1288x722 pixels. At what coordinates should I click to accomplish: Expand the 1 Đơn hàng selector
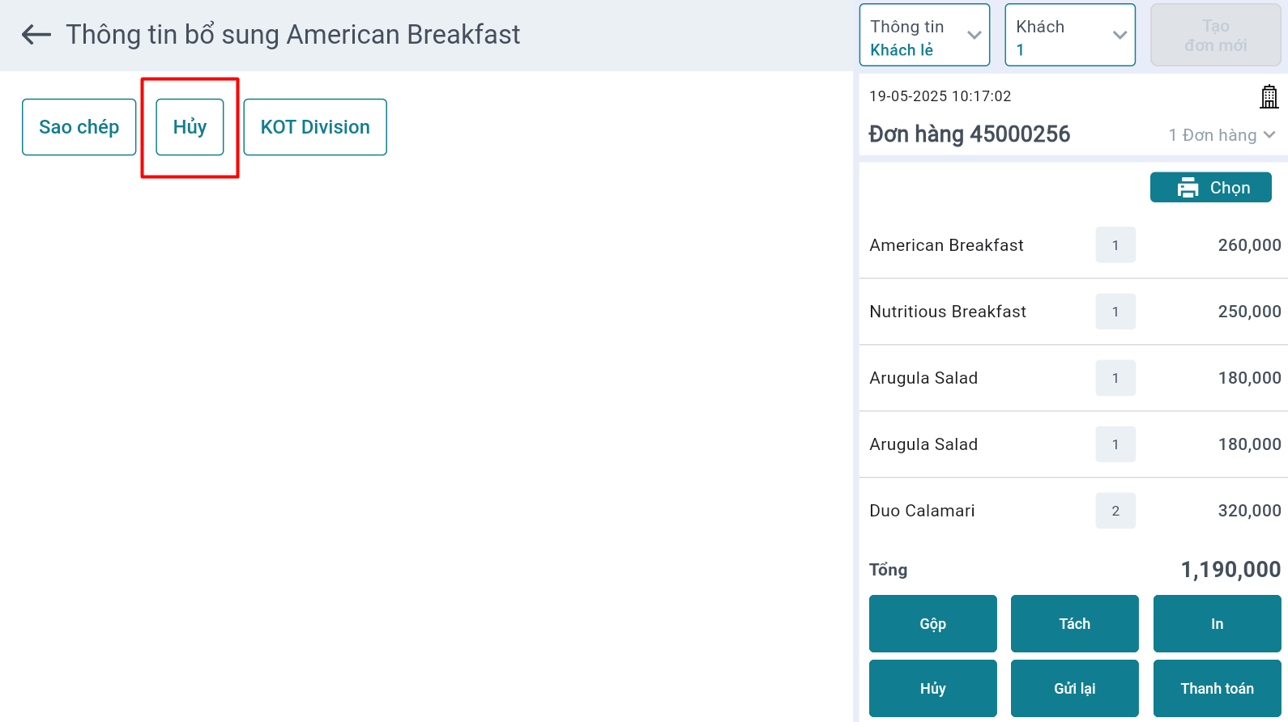pos(1221,135)
